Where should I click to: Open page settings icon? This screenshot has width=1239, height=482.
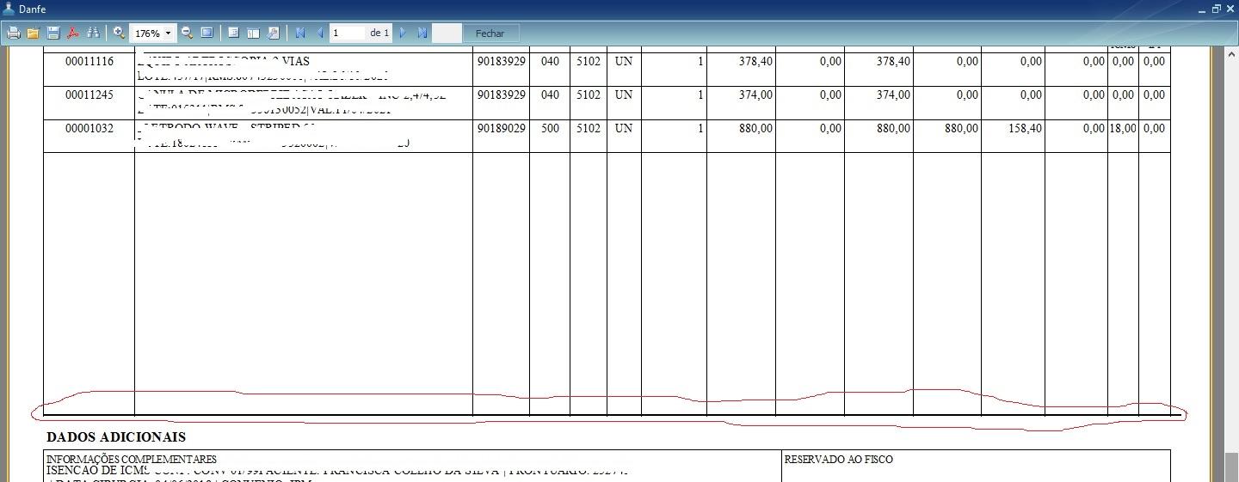click(274, 33)
